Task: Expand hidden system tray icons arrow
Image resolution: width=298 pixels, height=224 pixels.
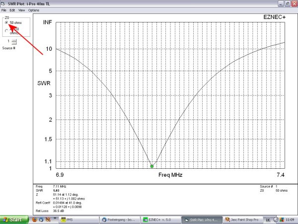Action: click(276, 220)
